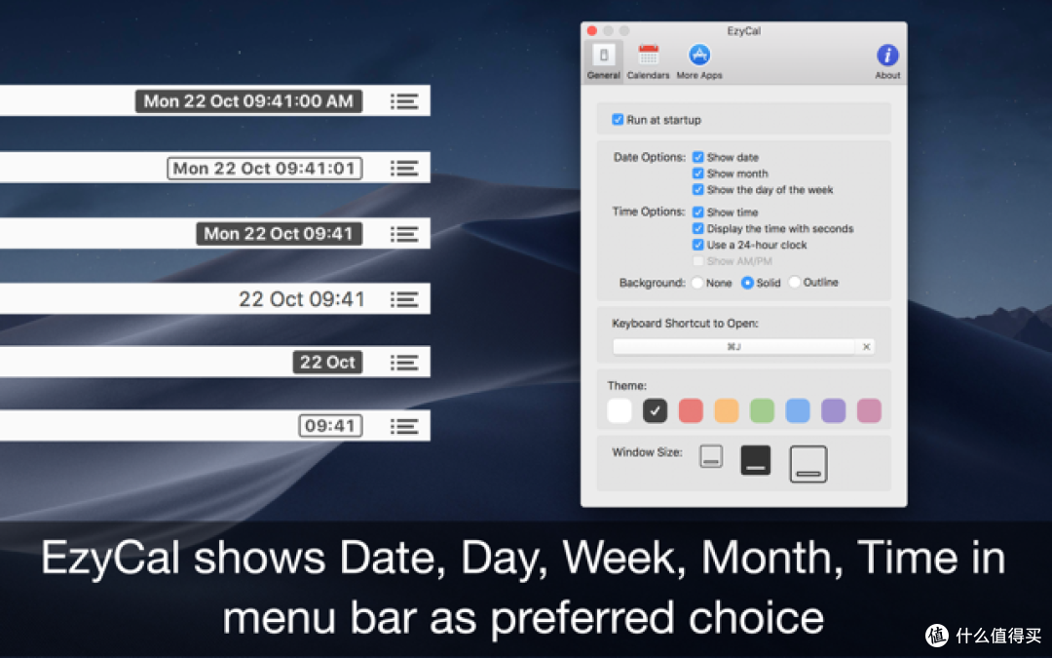Choose the green theme swatch
Image resolution: width=1052 pixels, height=658 pixels.
pos(762,410)
